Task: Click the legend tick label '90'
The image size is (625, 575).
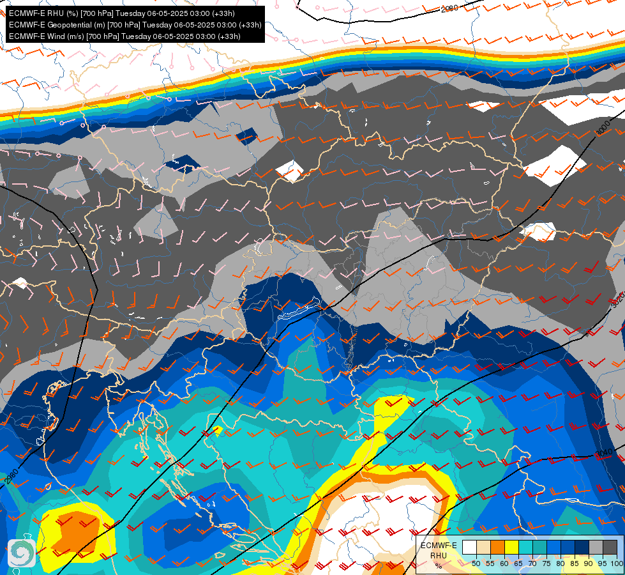Action: point(589,563)
